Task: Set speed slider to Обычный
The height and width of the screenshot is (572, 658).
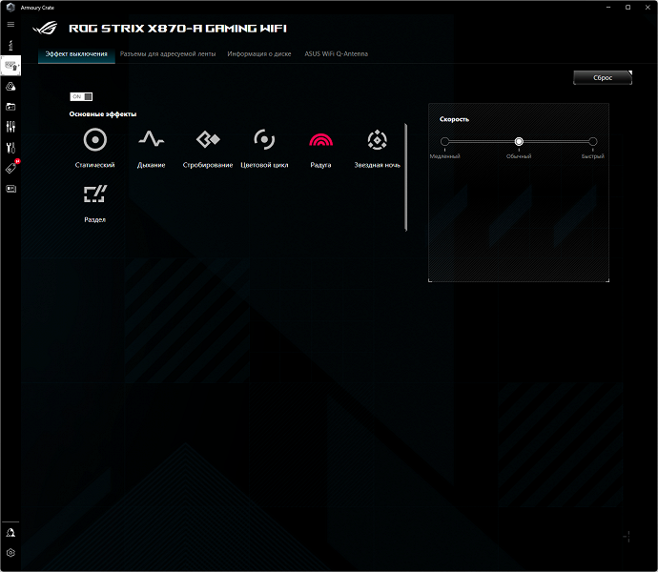Action: pyautogui.click(x=519, y=142)
